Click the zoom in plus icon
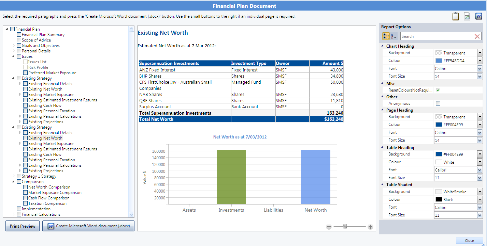487x246 pixels. click(x=370, y=227)
